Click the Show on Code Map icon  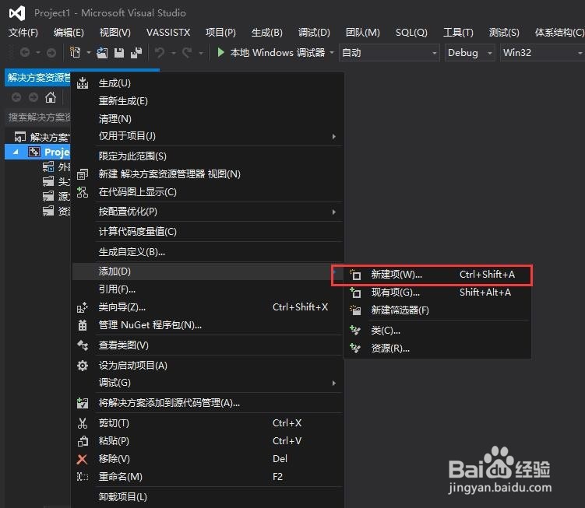point(83,192)
